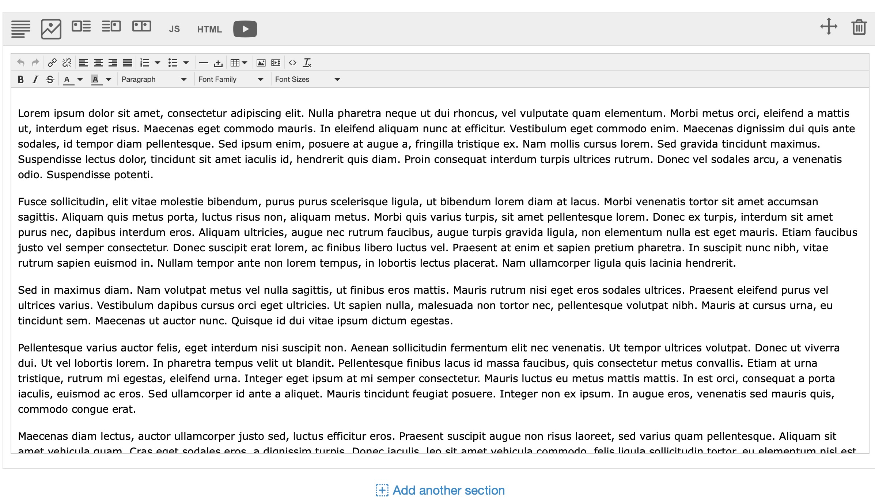Justify the text
The width and height of the screenshot is (875, 499).
[128, 63]
